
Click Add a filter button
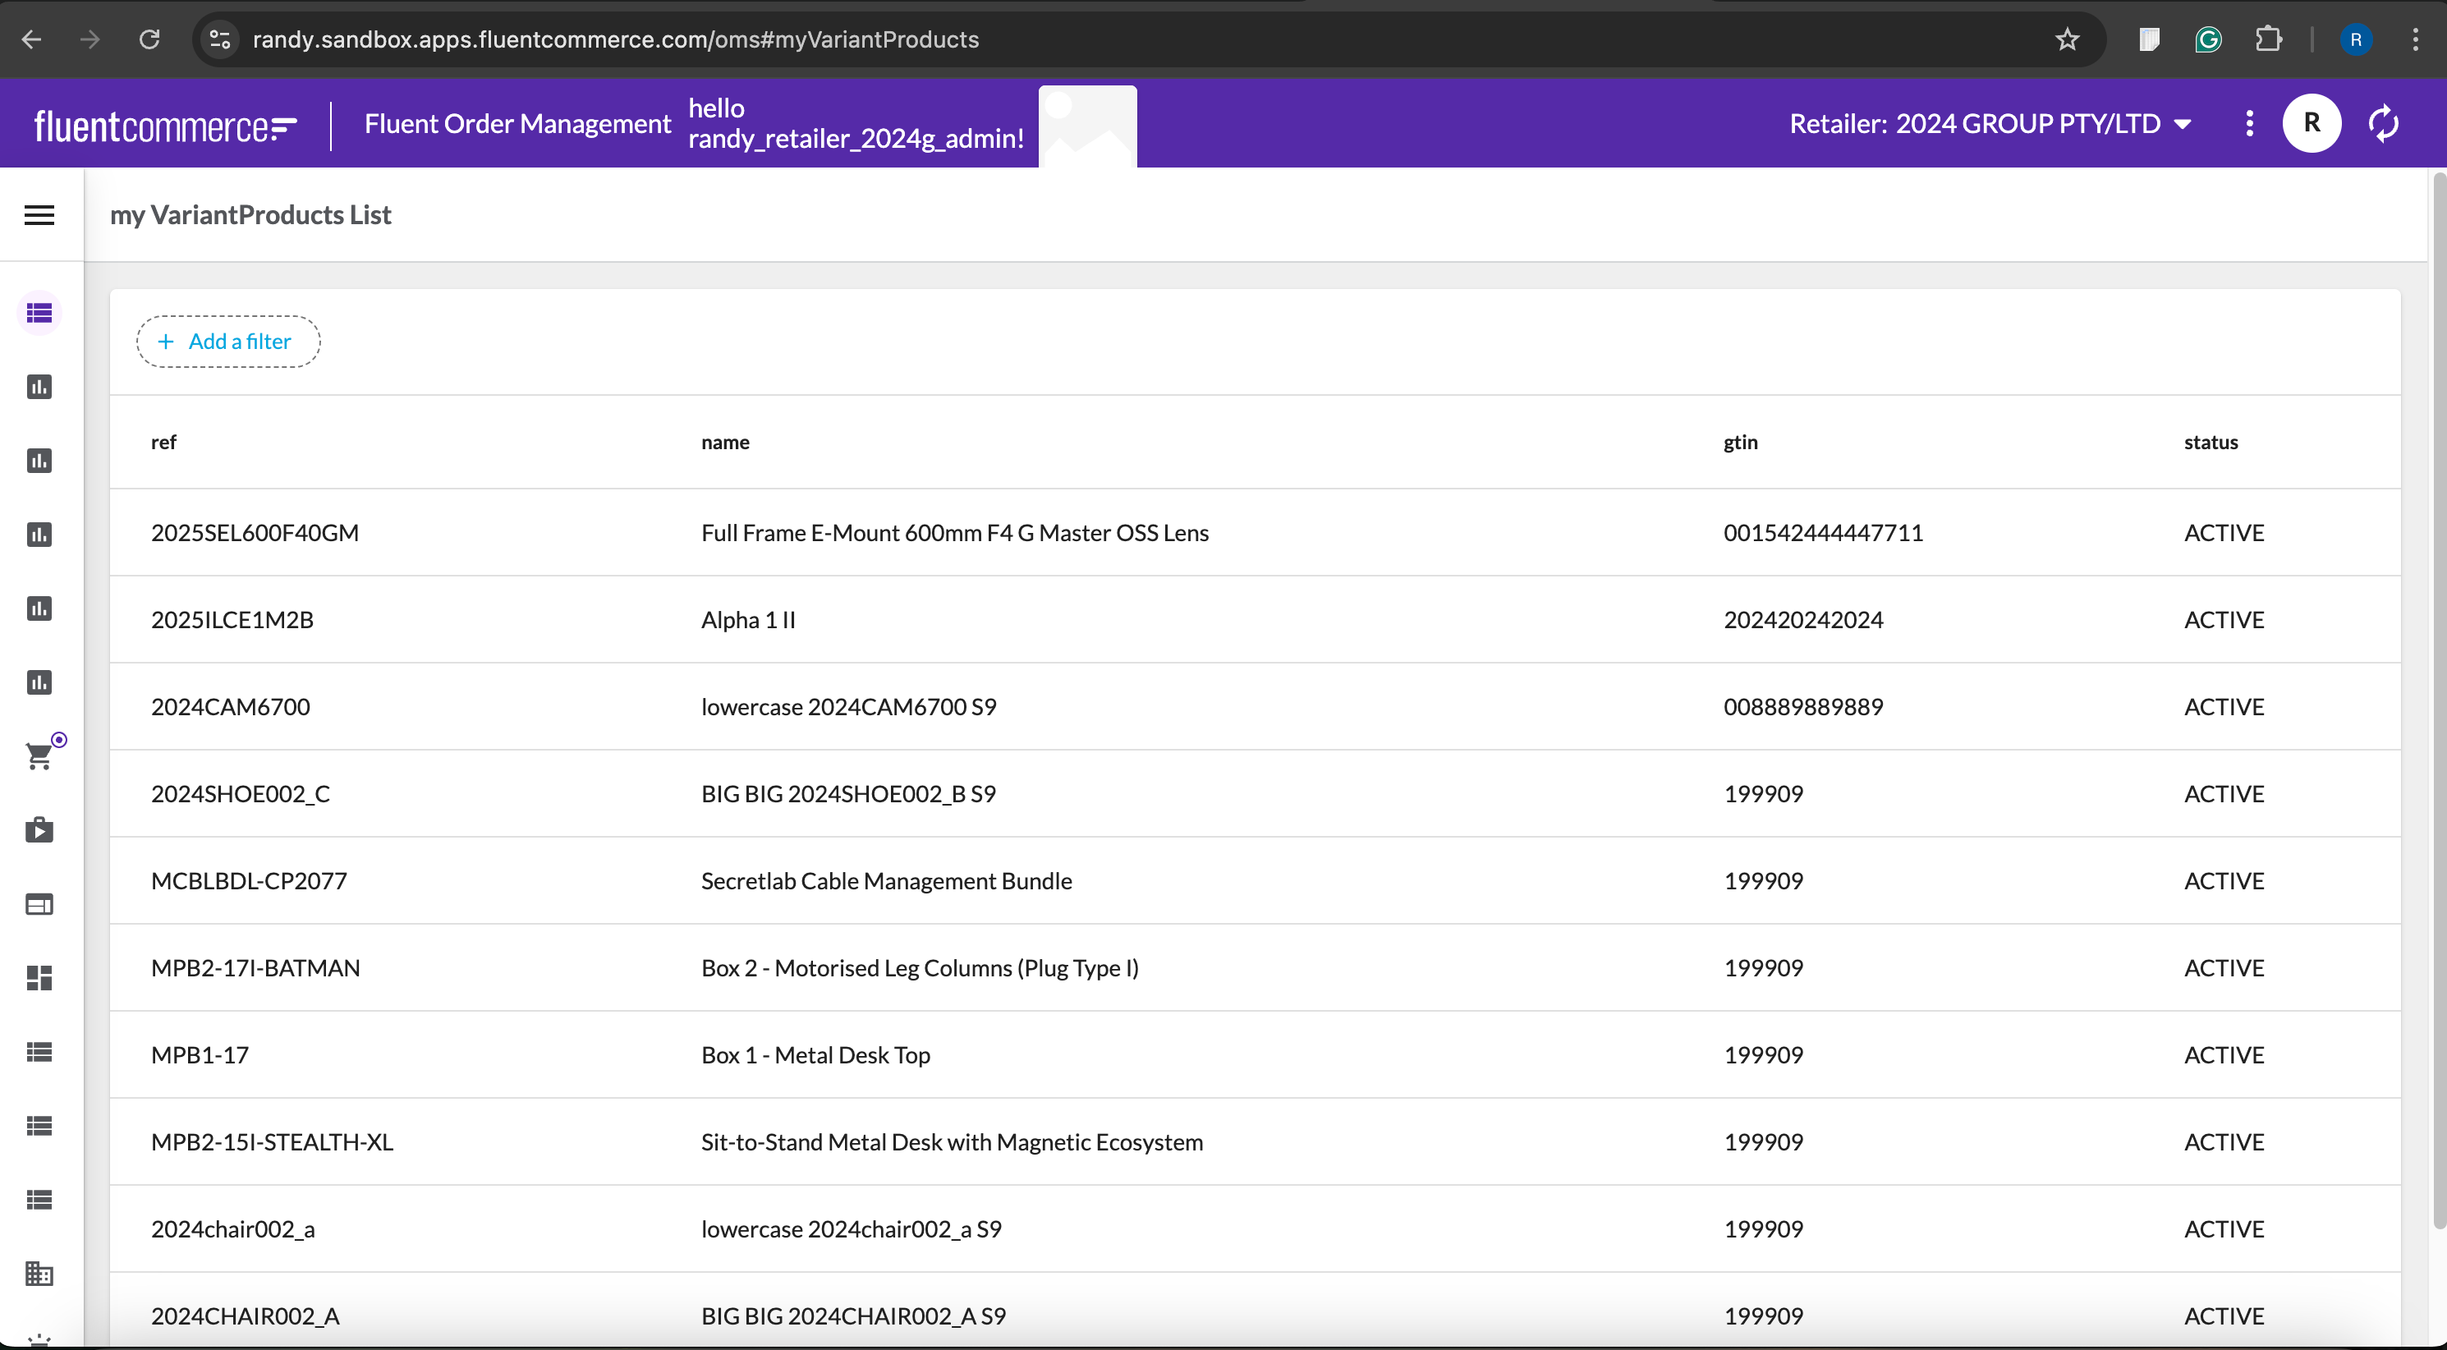[228, 341]
